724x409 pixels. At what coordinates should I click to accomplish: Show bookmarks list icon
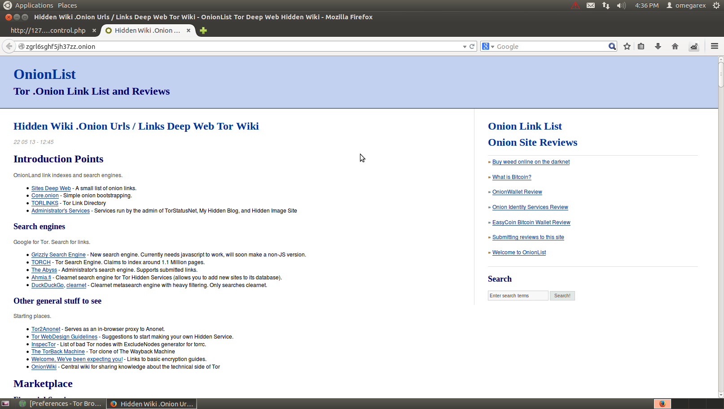(x=641, y=46)
